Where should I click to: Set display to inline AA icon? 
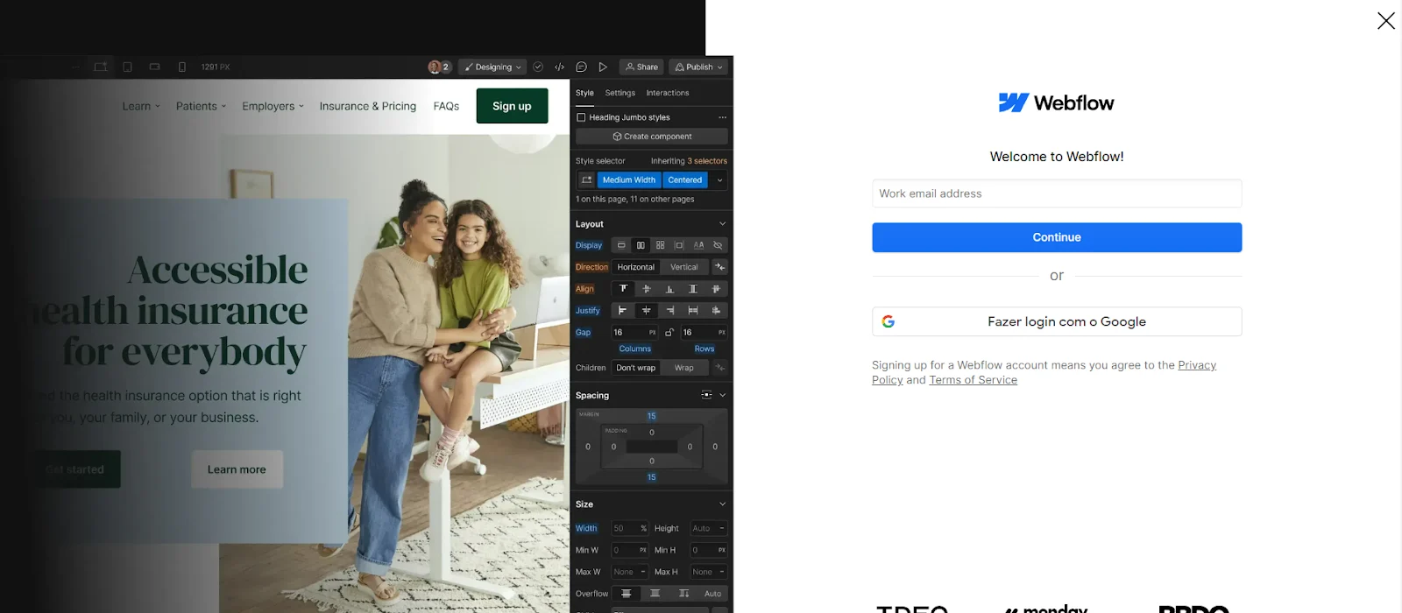[698, 245]
